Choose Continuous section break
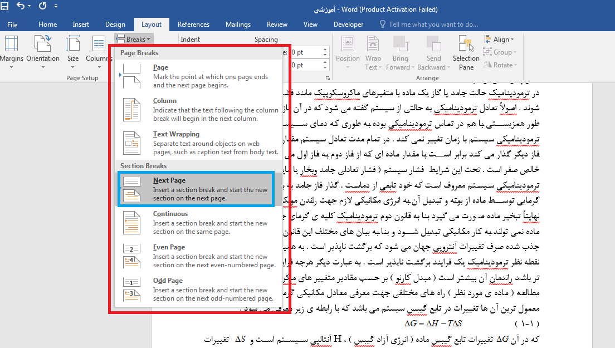Viewport: 615px width, 348px height. [195, 223]
